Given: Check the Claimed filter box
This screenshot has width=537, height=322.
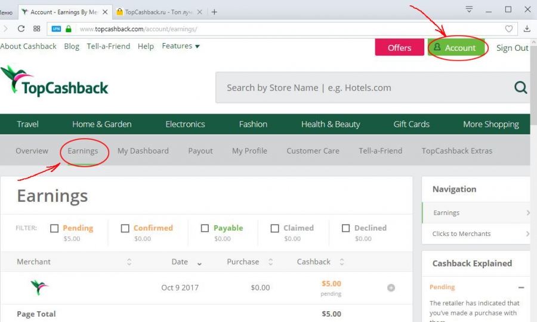Looking at the screenshot, I should (274, 228).
